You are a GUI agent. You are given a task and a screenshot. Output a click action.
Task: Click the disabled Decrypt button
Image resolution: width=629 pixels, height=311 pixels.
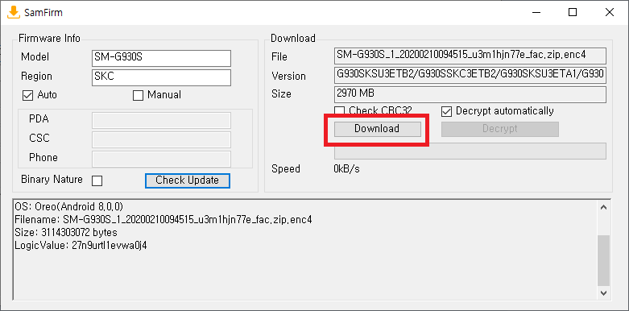click(500, 129)
